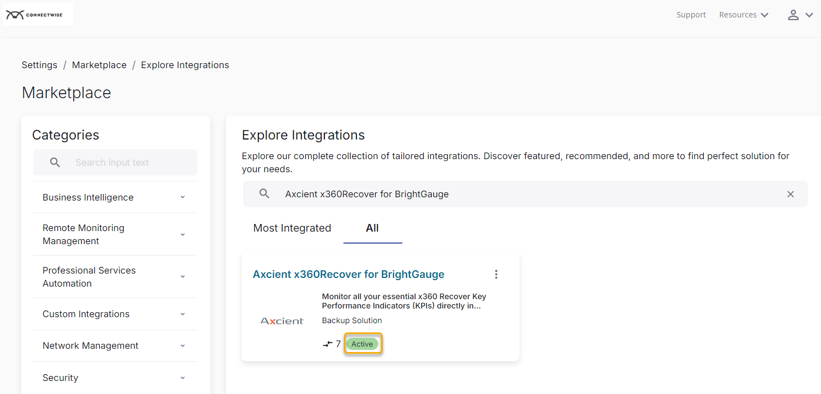
Task: Click the Explore Integrations search field
Action: [525, 194]
